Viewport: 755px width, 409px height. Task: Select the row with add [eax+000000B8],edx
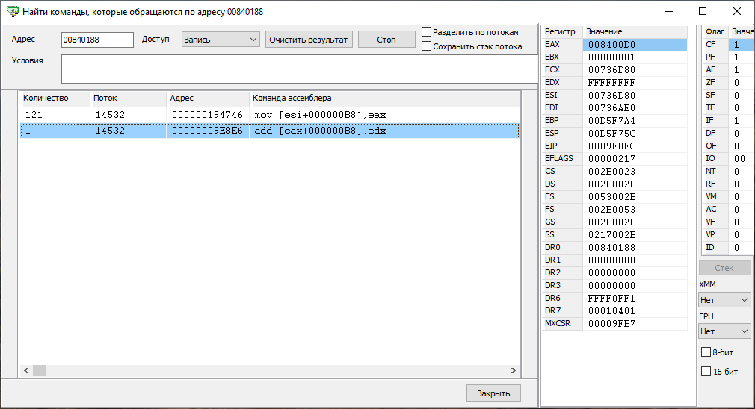click(270, 131)
